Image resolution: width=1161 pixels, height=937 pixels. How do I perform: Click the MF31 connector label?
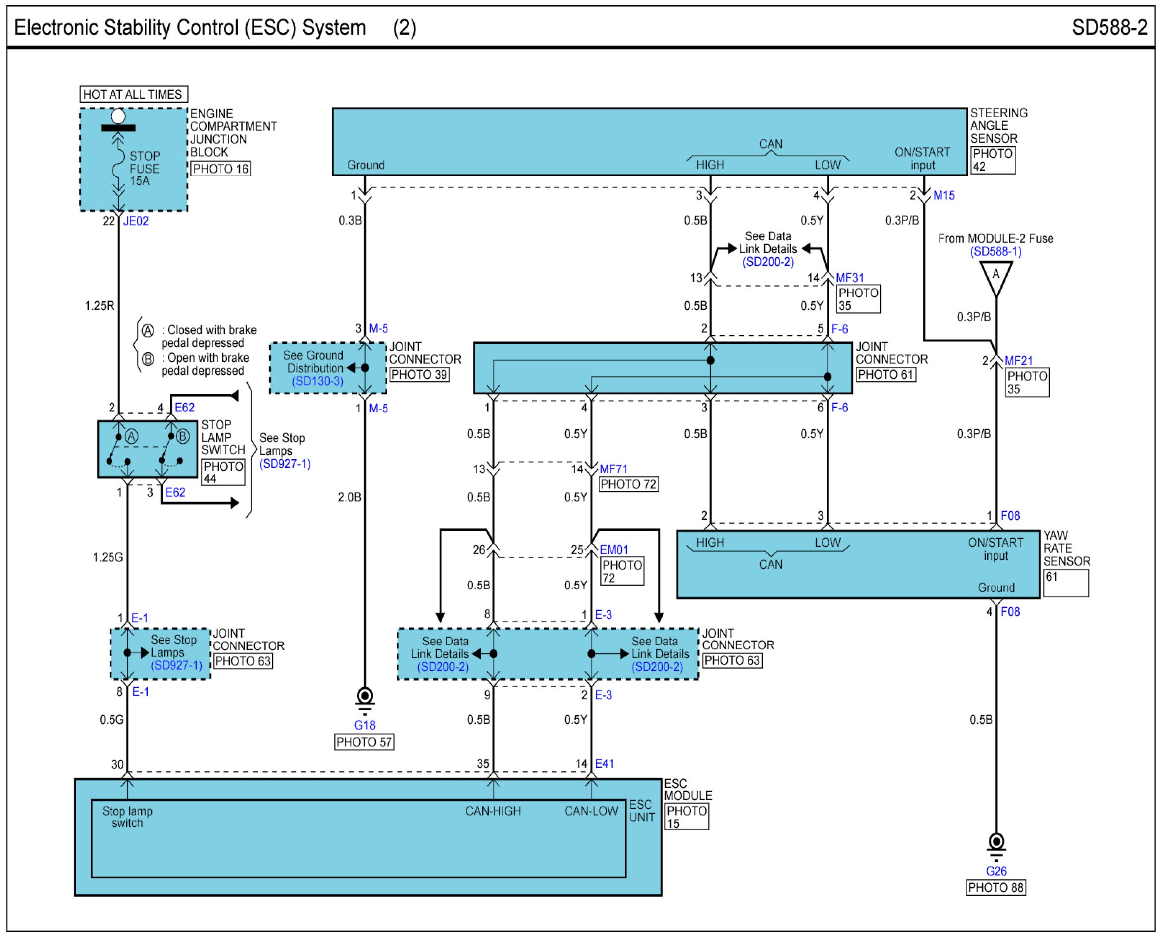click(850, 278)
